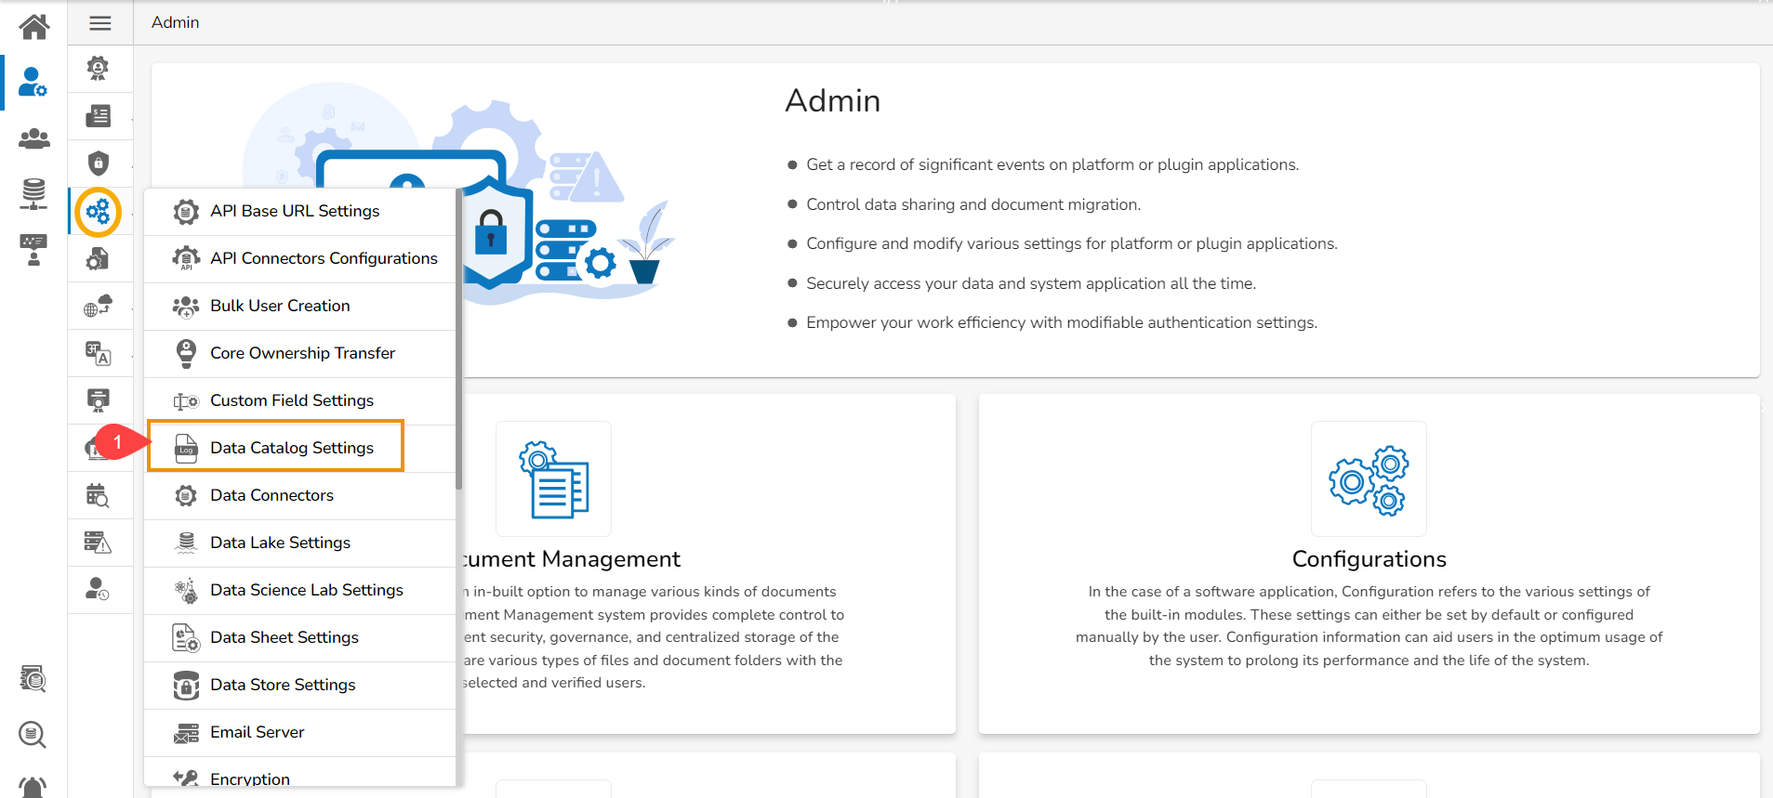
Task: Open the language translation icon
Action: point(98,353)
